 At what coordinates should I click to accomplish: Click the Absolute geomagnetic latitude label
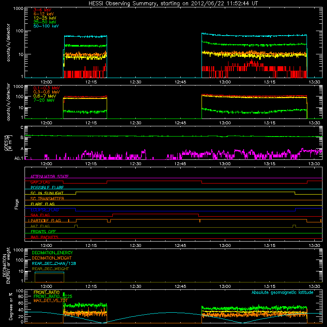pyautogui.click(x=282, y=293)
